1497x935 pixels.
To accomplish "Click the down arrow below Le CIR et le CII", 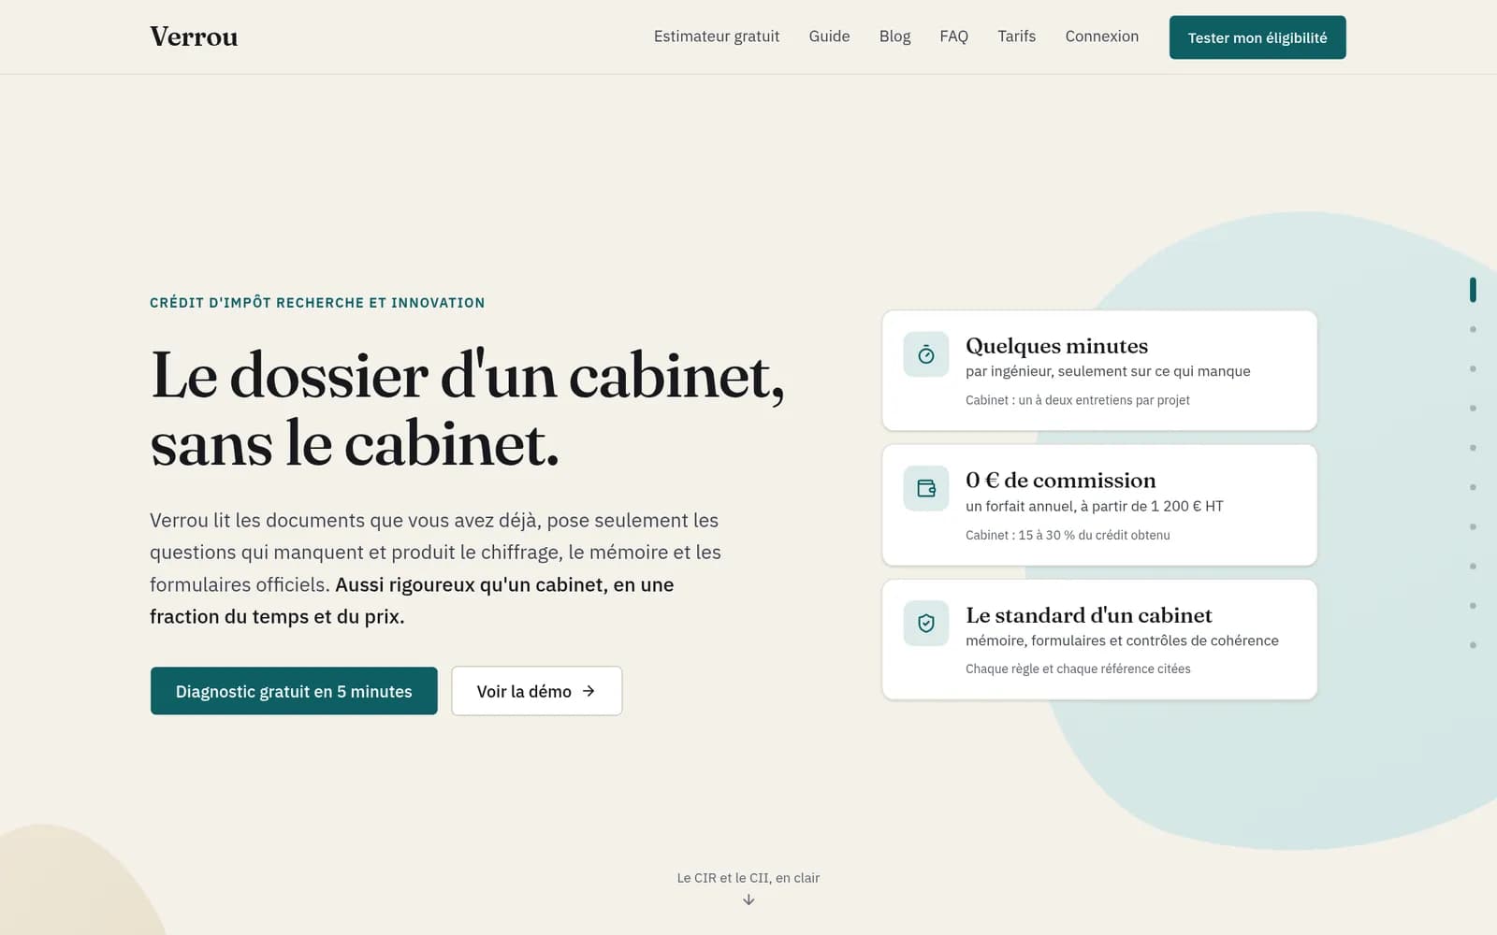I will (x=748, y=899).
